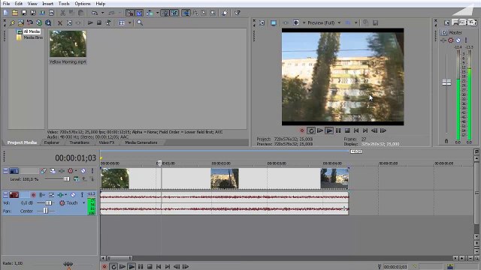Open the Project Media Views dropdown arrow

129,23
